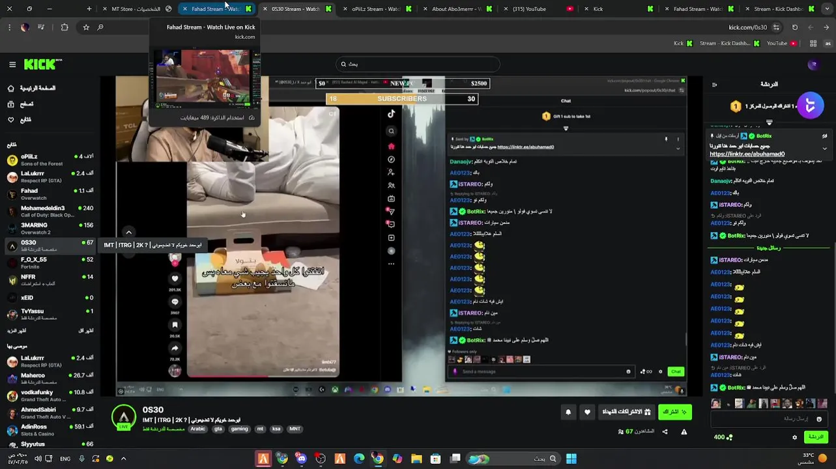Open Maherco recommended channel
The width and height of the screenshot is (836, 469).
click(x=50, y=378)
